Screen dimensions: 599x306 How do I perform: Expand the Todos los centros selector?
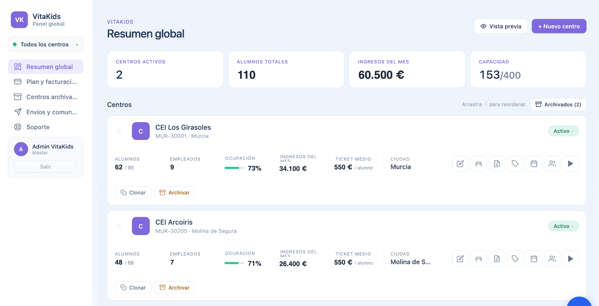click(46, 44)
